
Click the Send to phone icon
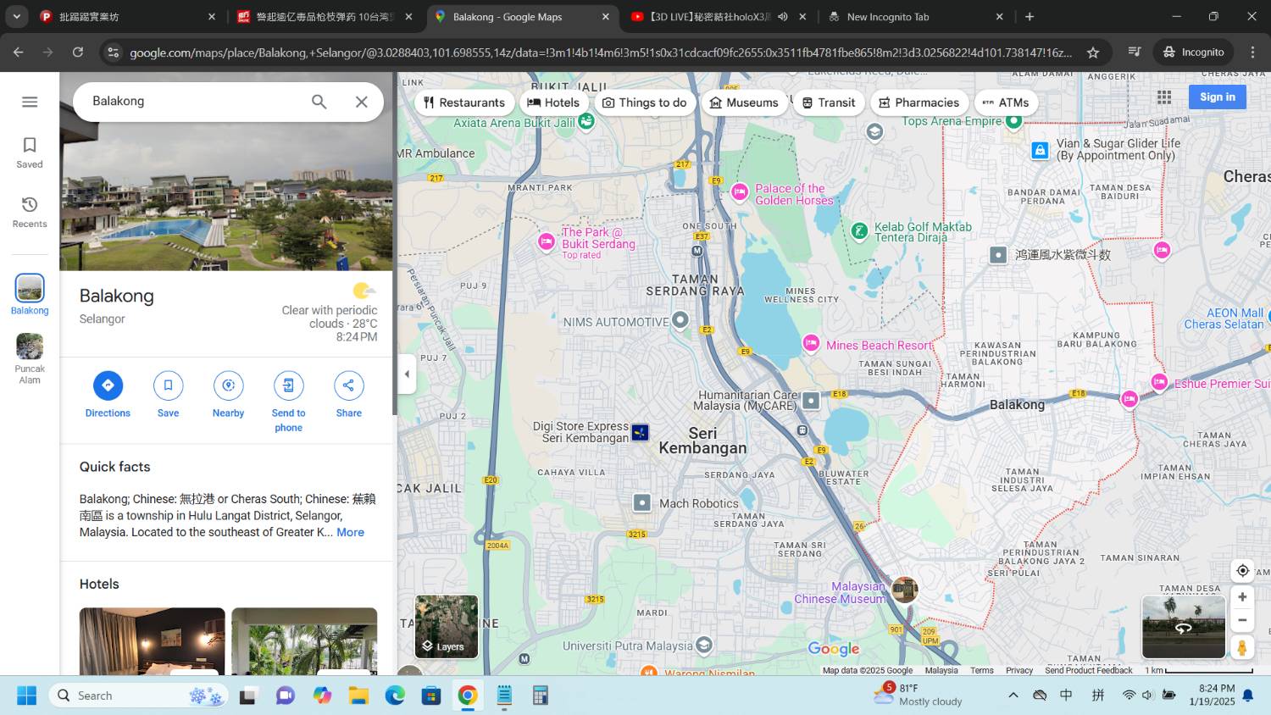pyautogui.click(x=288, y=385)
